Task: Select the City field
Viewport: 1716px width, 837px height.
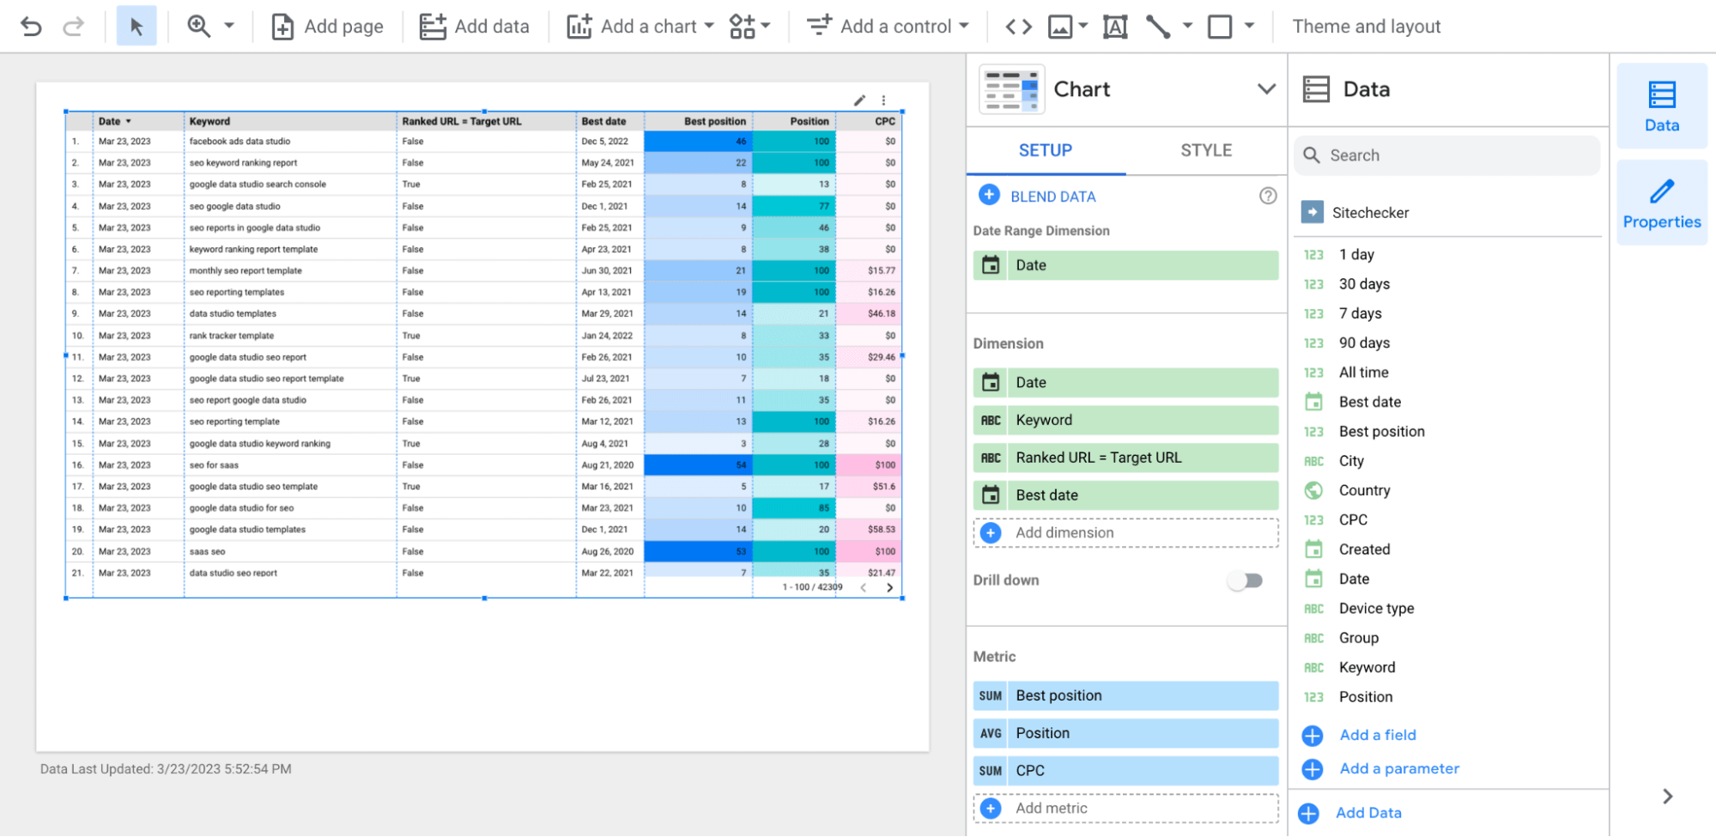Action: [1351, 461]
